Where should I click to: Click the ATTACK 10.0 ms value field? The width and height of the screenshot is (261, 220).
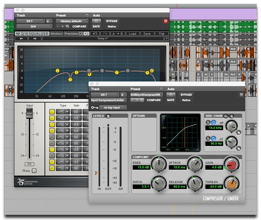coord(178,167)
